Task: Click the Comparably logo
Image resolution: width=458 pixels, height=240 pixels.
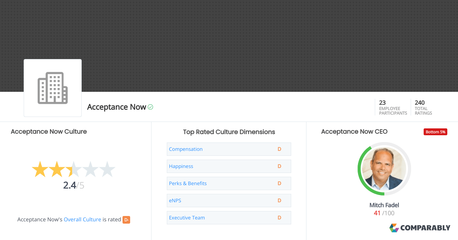Action: [420, 228]
